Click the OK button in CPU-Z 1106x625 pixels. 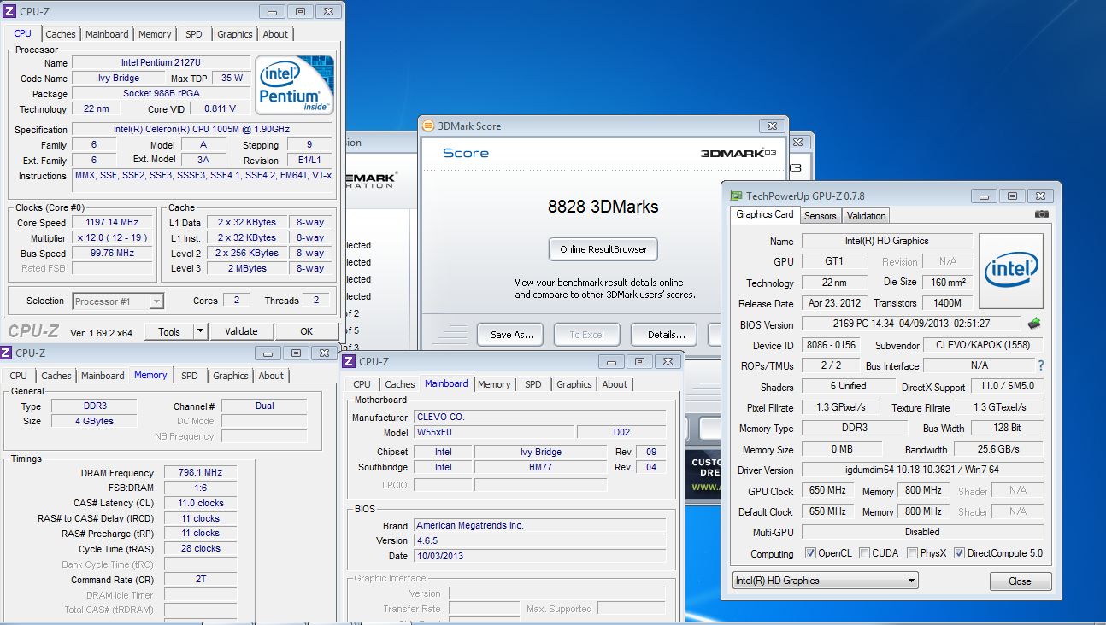pos(306,331)
